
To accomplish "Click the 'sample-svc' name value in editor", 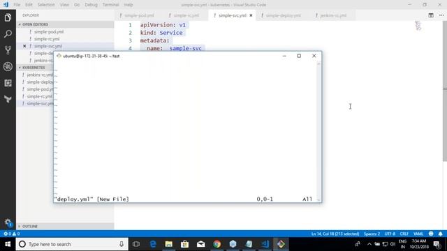I will (x=186, y=48).
